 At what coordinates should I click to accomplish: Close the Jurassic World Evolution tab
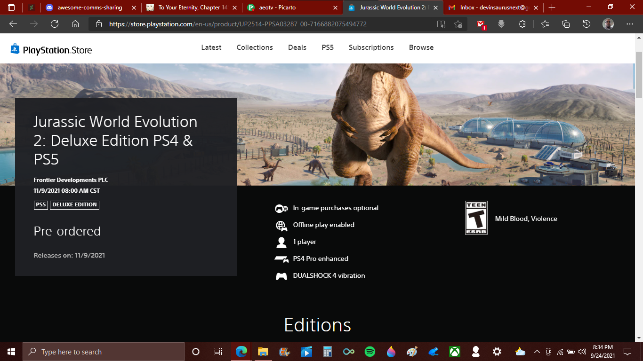pos(436,8)
